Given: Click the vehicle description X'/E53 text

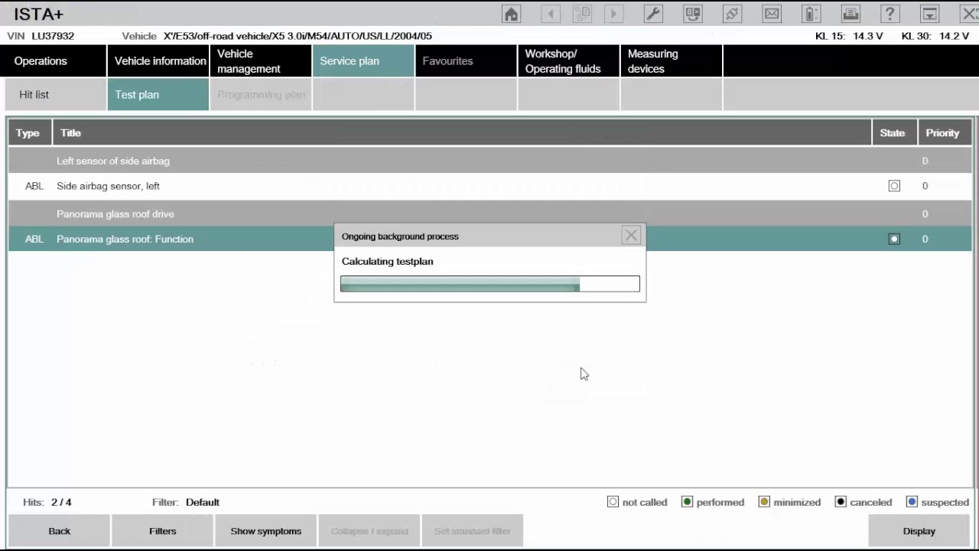Looking at the screenshot, I should [298, 36].
